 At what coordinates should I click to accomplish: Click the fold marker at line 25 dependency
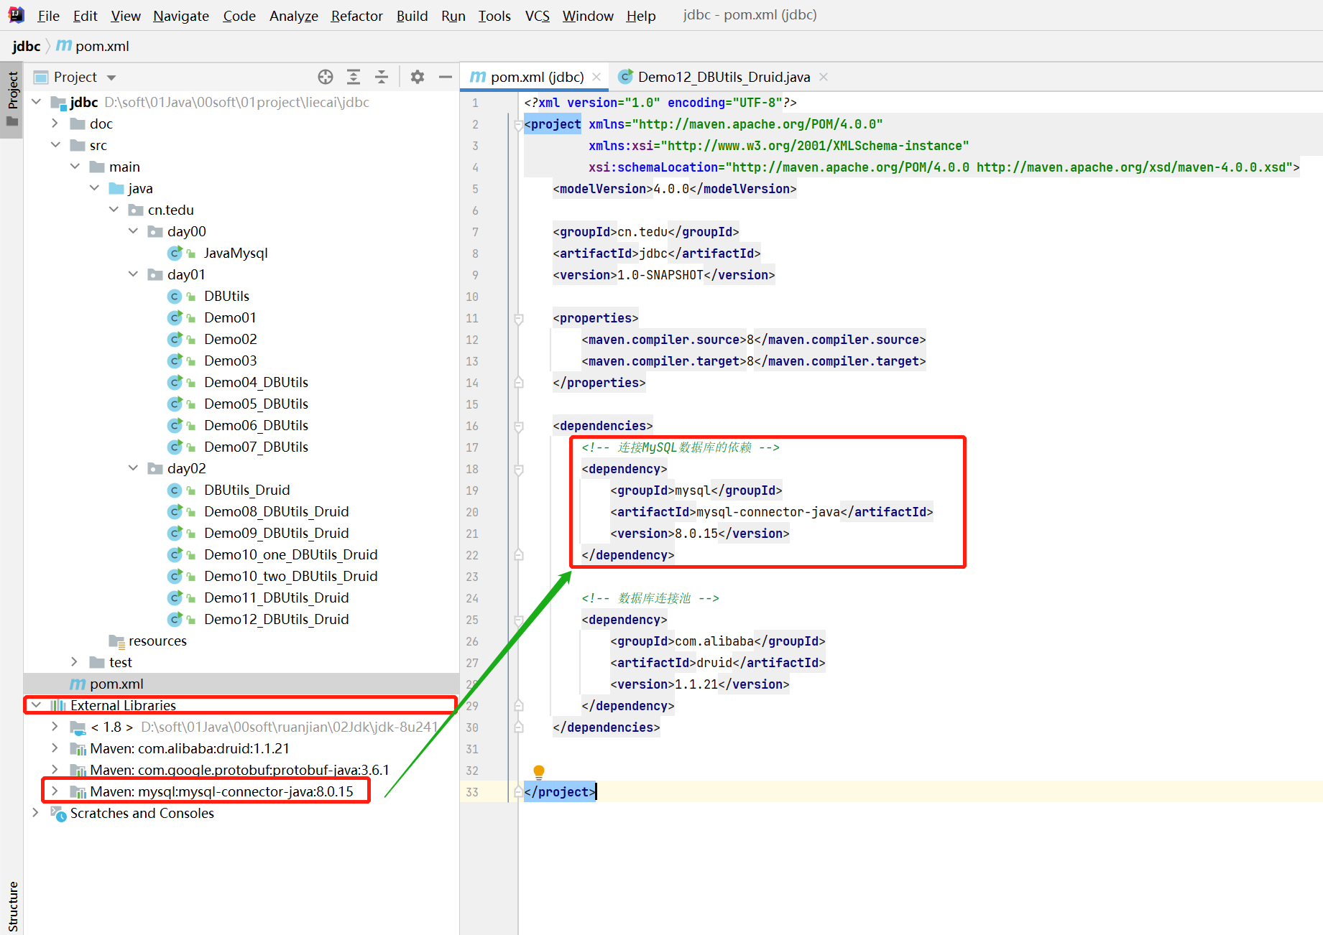(x=518, y=620)
